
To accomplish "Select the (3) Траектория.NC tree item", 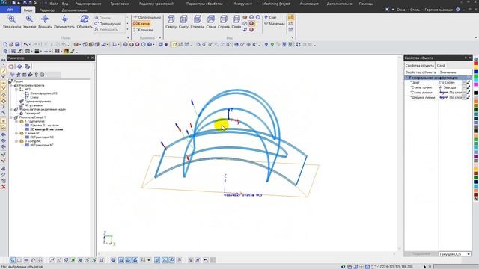I will (42, 137).
